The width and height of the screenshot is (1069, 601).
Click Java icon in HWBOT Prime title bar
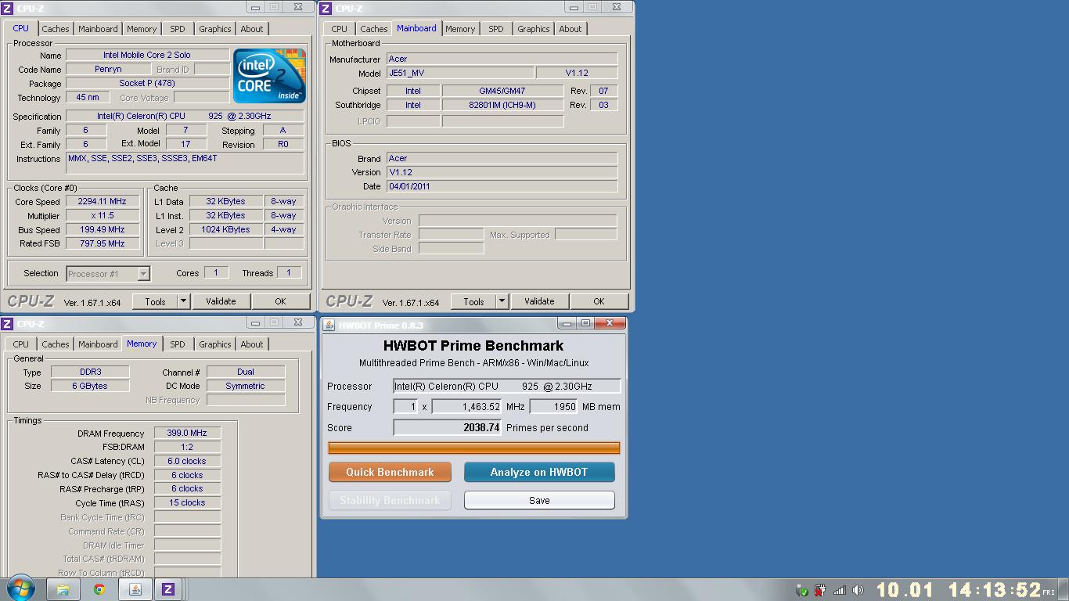point(329,325)
